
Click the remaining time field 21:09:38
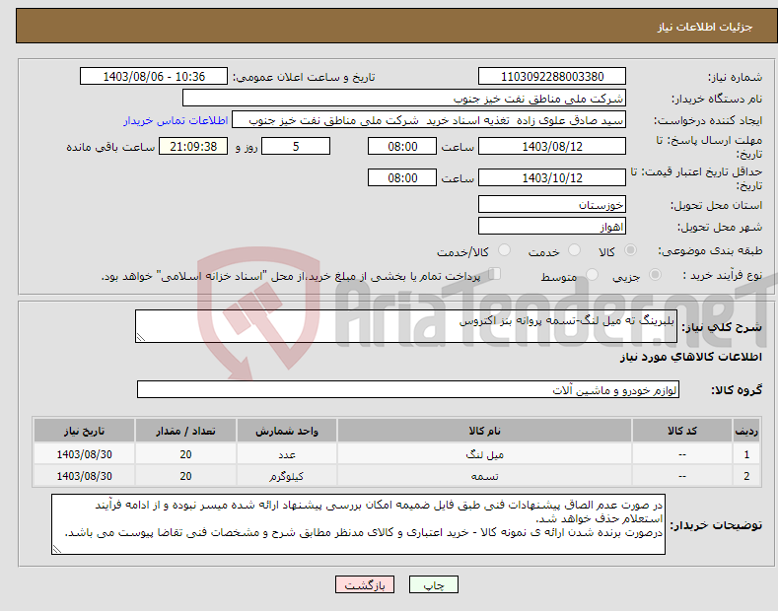click(193, 146)
